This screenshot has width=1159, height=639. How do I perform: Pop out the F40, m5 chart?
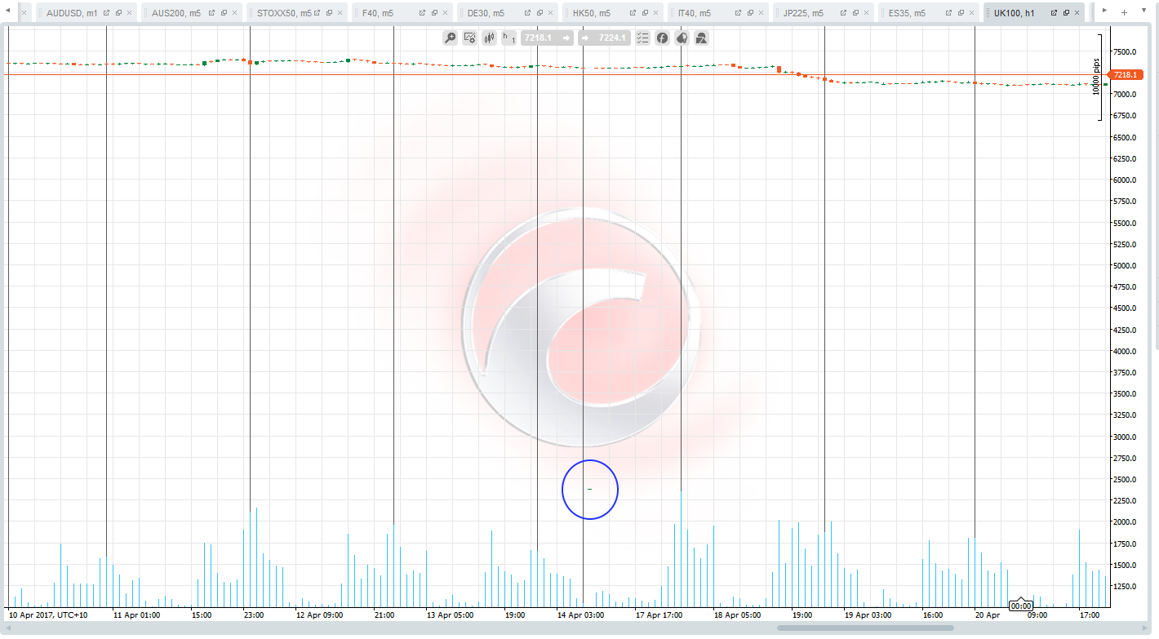click(423, 13)
